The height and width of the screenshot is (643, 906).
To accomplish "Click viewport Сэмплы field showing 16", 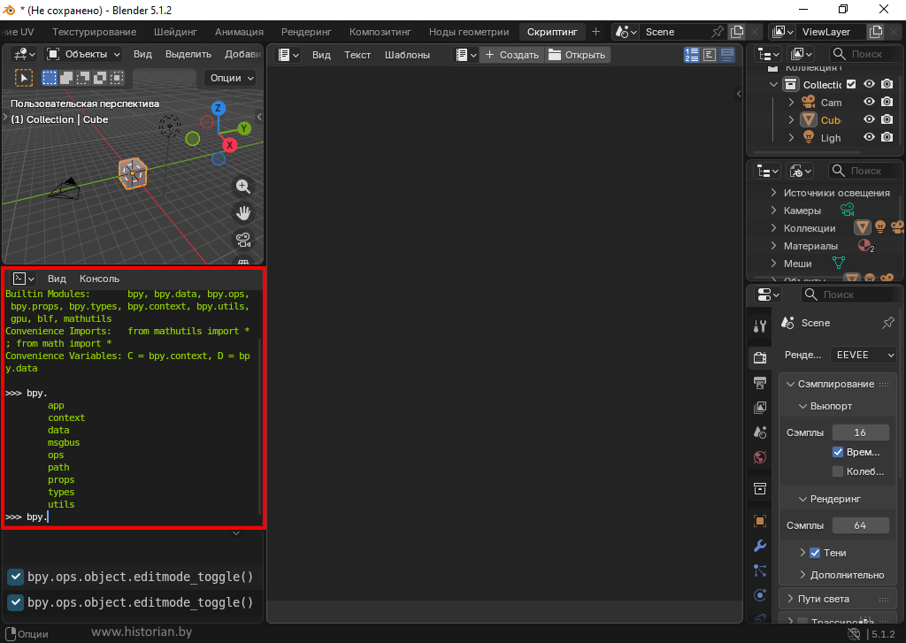I will point(860,432).
